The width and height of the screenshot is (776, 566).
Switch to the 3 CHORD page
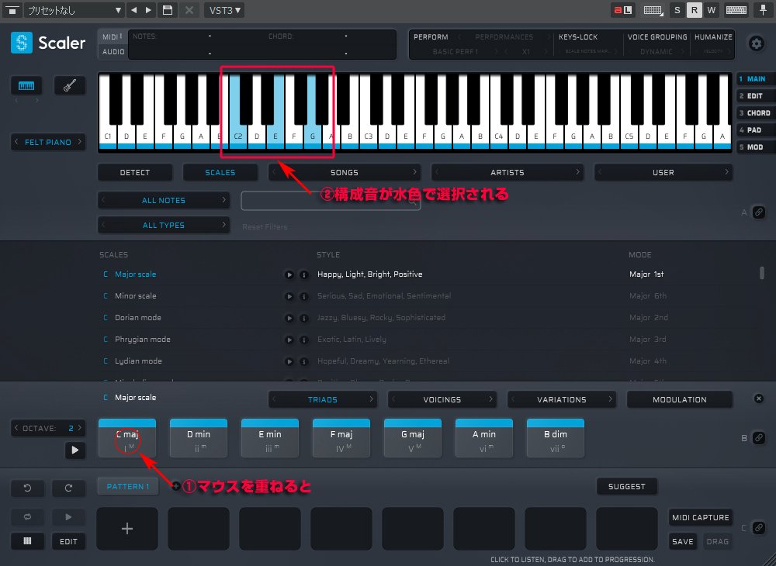(754, 113)
